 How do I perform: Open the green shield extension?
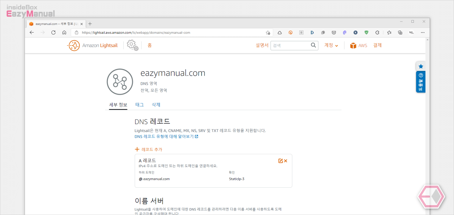click(x=366, y=33)
